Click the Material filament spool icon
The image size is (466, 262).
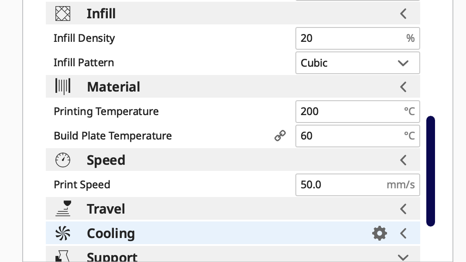(63, 87)
